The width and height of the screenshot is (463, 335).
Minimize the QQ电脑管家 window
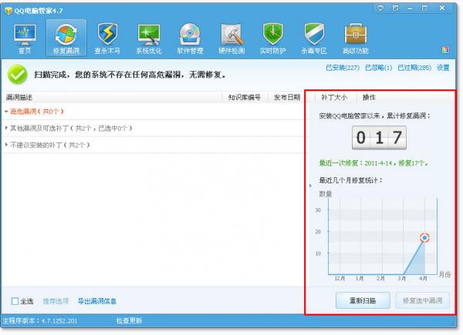pyautogui.click(x=410, y=8)
